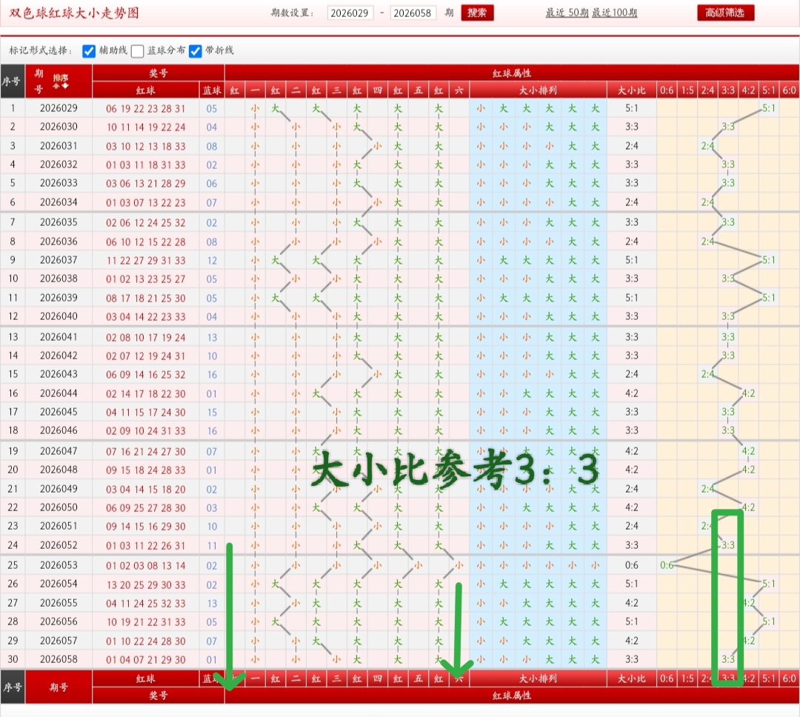Viewport: 800px width, 717px height.
Task: Select period cell 2026044
Action: [x=59, y=393]
